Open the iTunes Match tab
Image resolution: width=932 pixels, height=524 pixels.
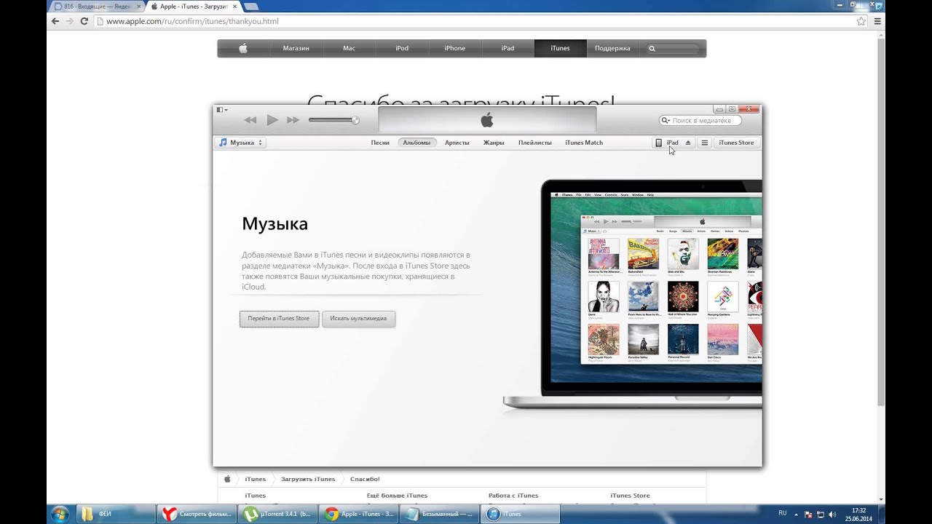point(584,143)
